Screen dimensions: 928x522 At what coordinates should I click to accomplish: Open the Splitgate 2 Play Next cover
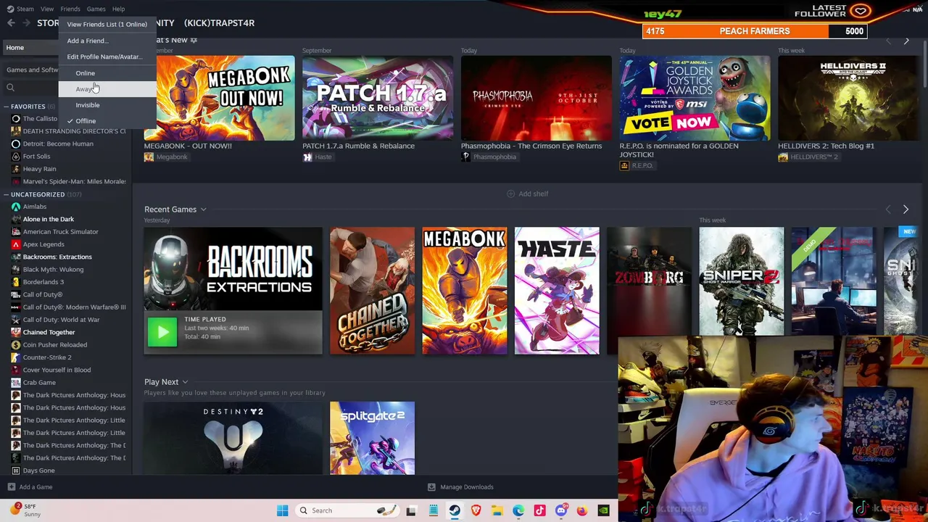372,438
